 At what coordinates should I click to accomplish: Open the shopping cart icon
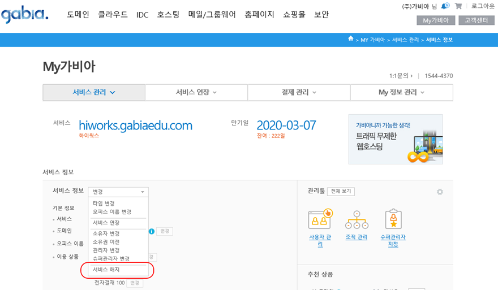[458, 6]
